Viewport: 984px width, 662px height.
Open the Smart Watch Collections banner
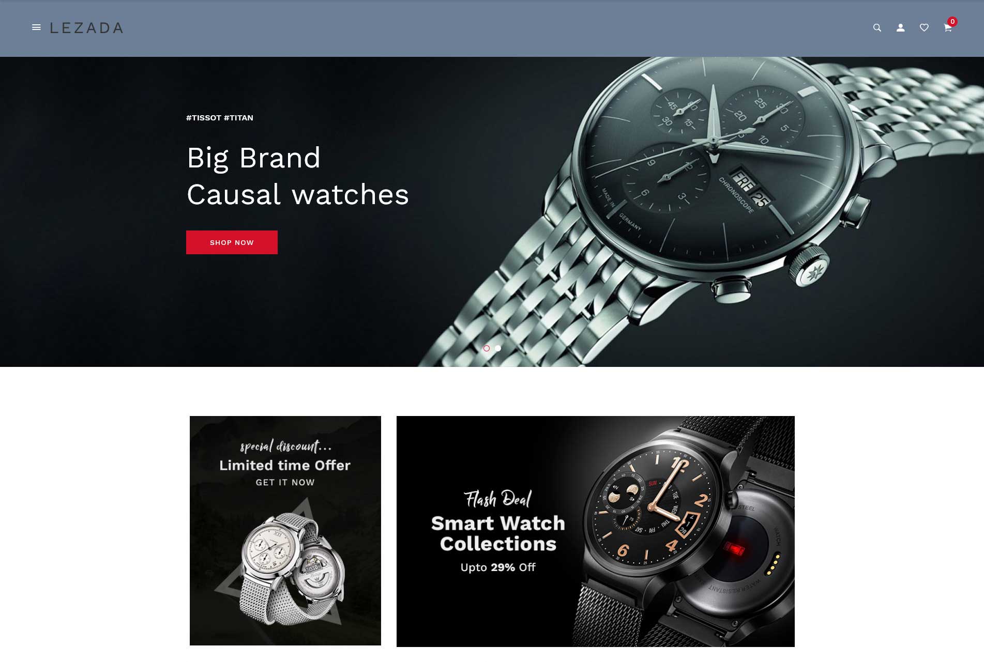tap(596, 531)
